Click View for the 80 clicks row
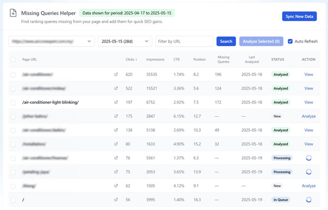 (x=309, y=144)
